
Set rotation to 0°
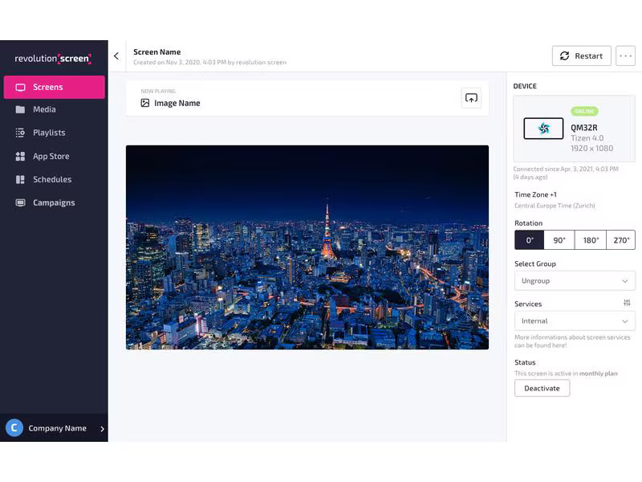530,240
